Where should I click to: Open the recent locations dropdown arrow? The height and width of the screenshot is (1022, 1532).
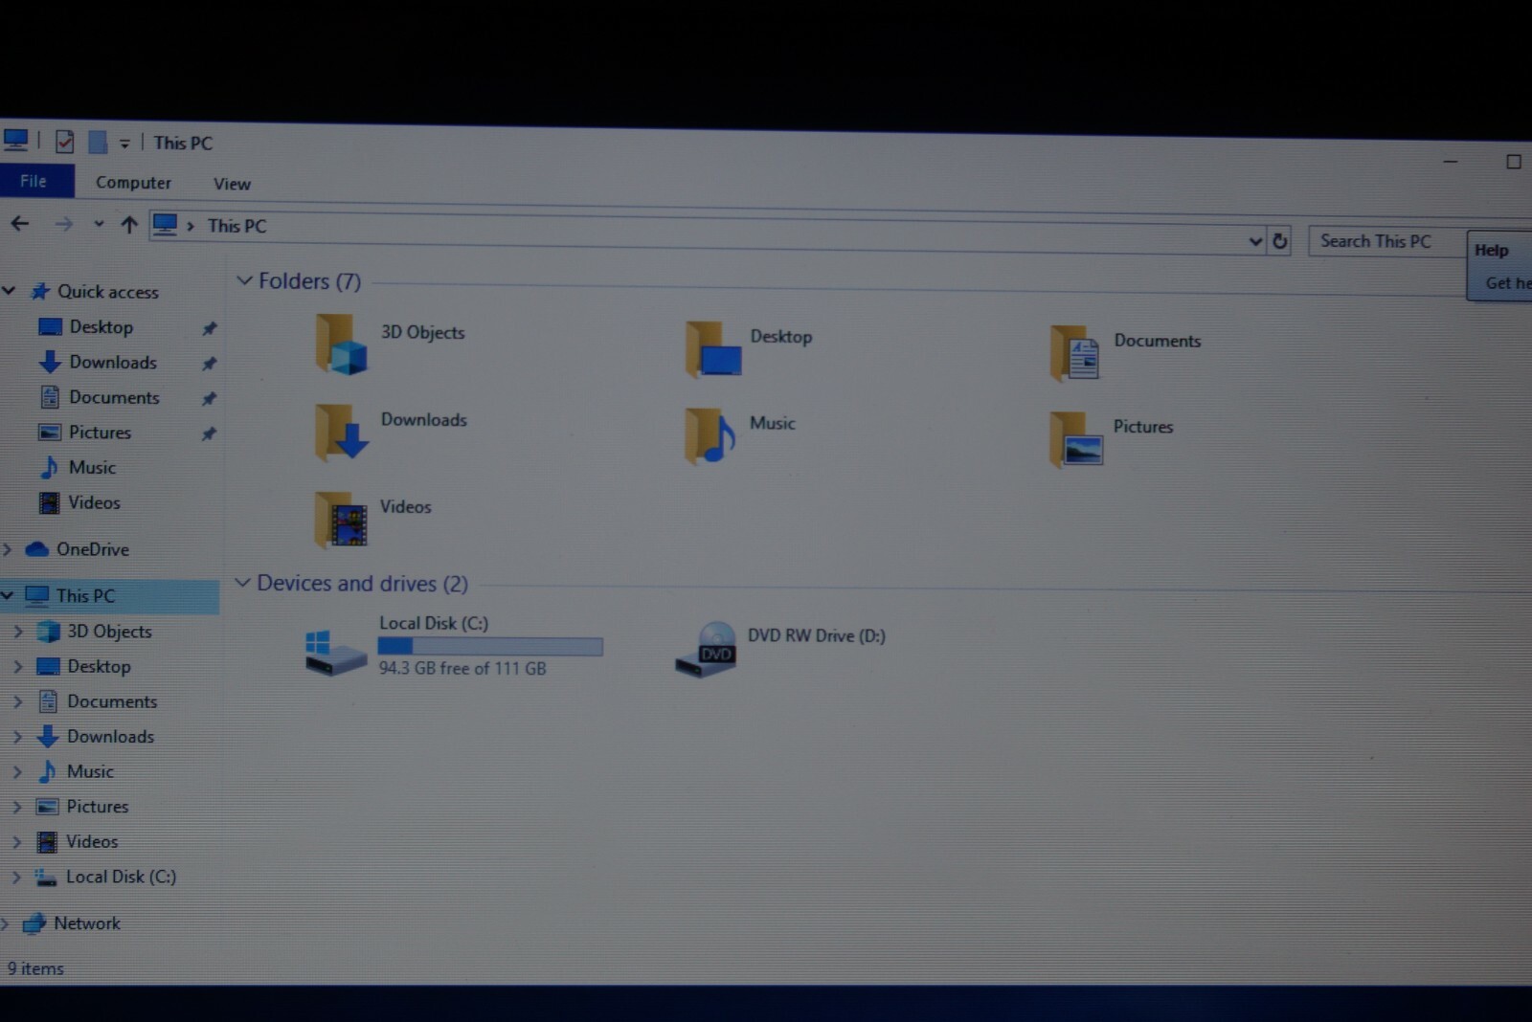point(98,225)
